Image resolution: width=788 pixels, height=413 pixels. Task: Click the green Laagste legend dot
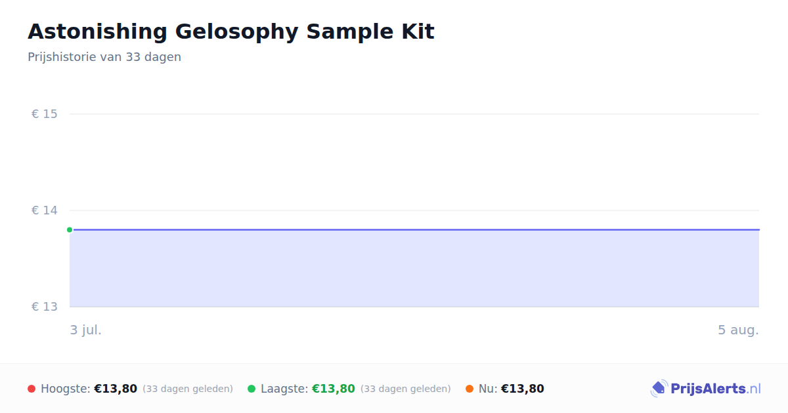click(x=252, y=389)
